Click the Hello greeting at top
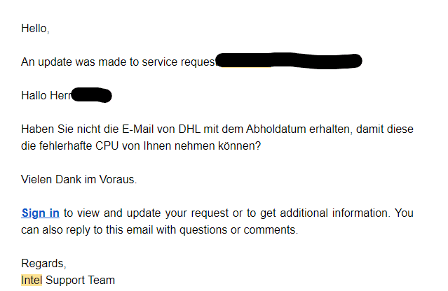The width and height of the screenshot is (448, 291). coord(35,29)
